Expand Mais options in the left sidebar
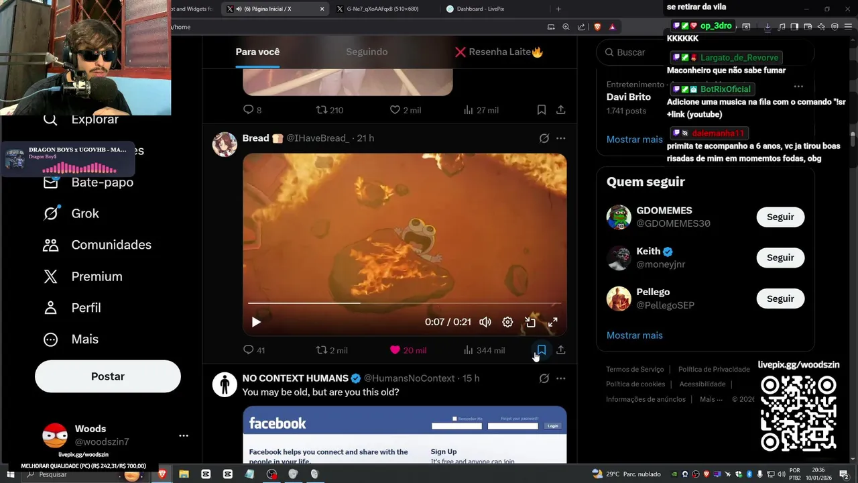The width and height of the screenshot is (858, 483). tap(70, 339)
